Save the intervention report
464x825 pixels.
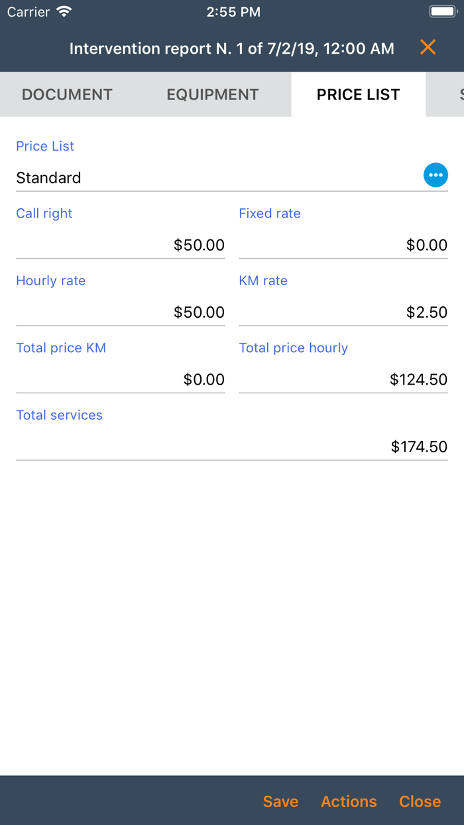coord(280,801)
